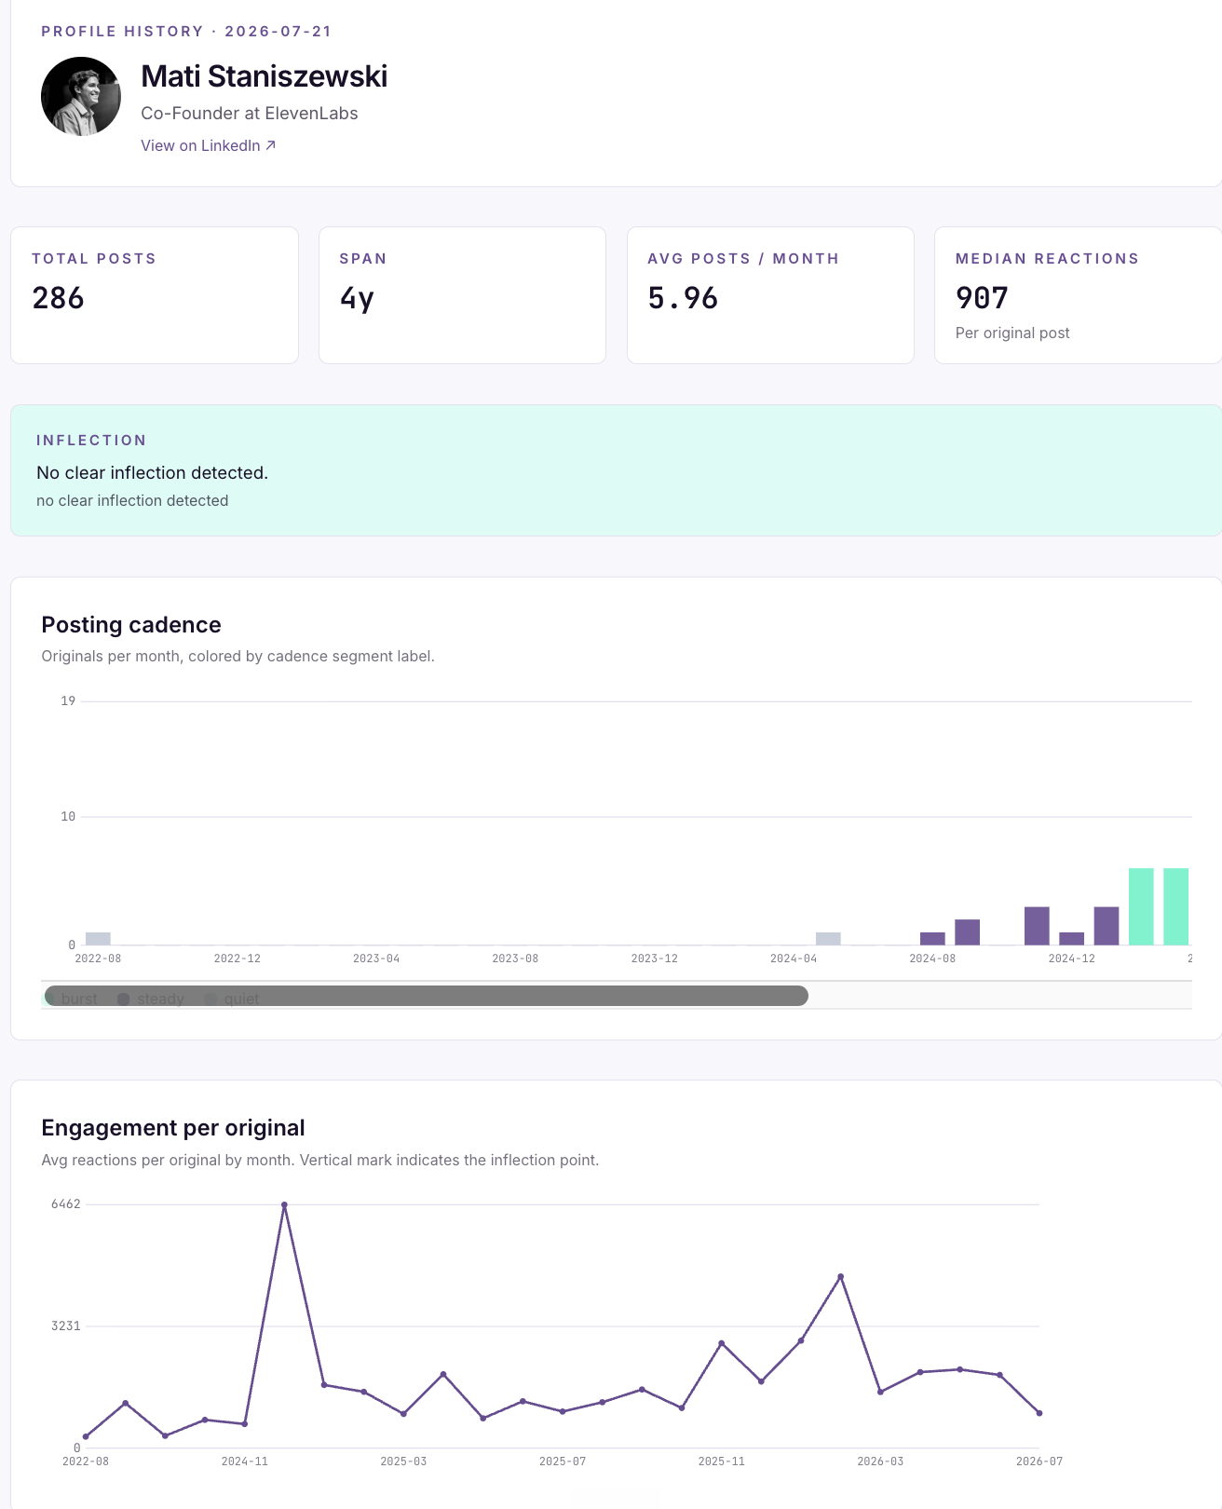Image resolution: width=1222 pixels, height=1509 pixels.
Task: Click the Total Posts value 286
Action: [58, 298]
